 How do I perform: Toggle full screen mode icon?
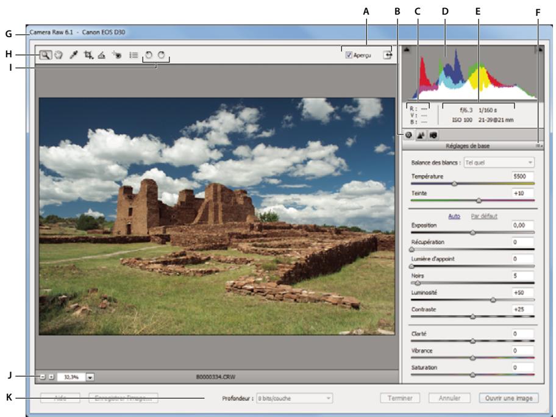click(388, 55)
